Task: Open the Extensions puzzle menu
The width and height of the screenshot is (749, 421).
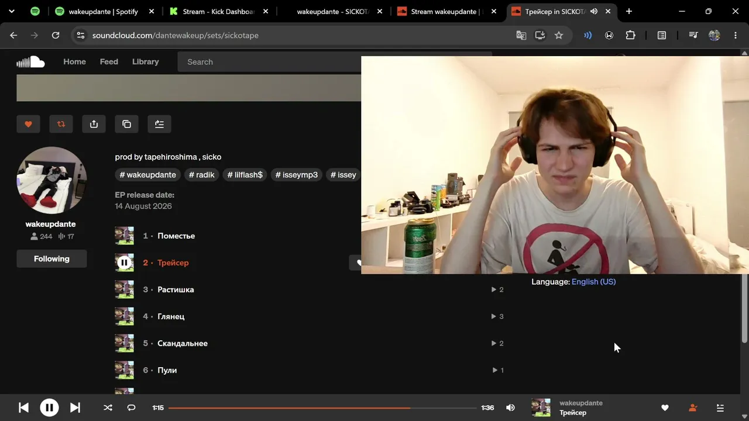Action: point(630,35)
